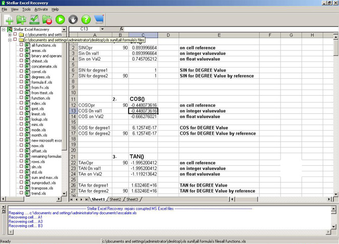Click the spreadsheet vertical scrollbar thumb
339x244 pixels.
(x=335, y=48)
